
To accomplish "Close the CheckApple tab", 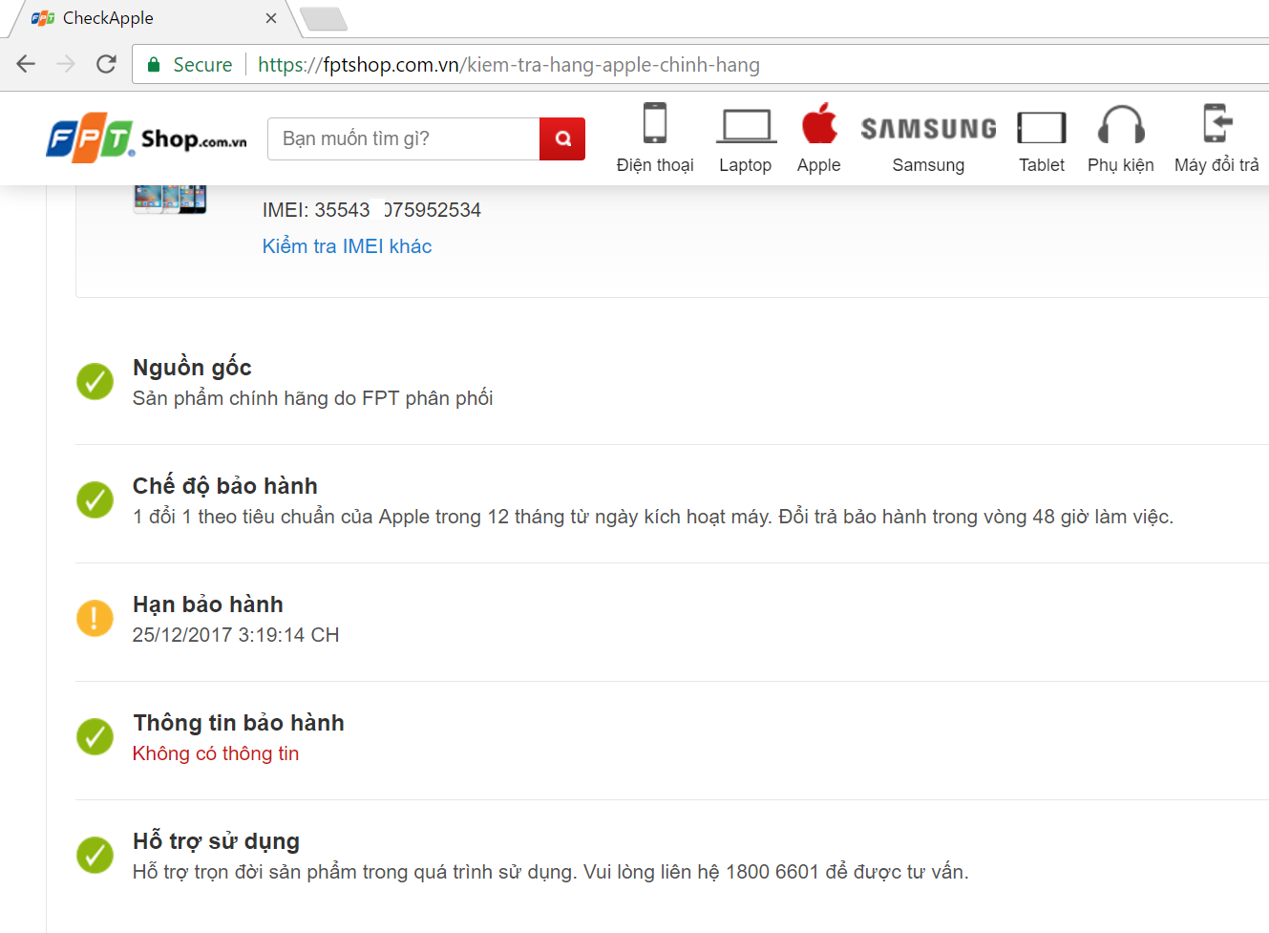I will (271, 18).
